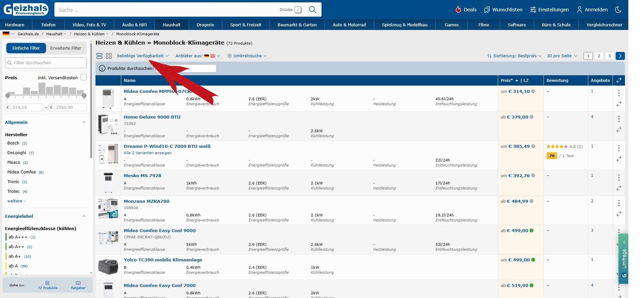Filter by manufacturer Trotec

pyautogui.click(x=17, y=191)
